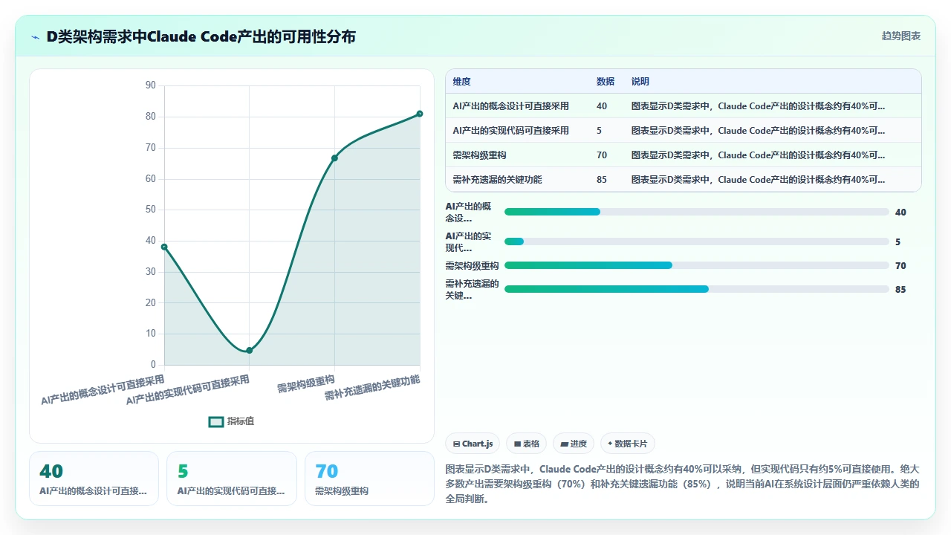Click the summary paragraph starting 图表显示D类需求中

683,484
